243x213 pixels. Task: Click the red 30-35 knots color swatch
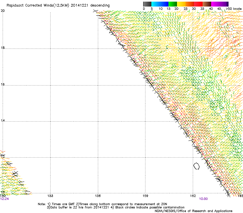(198, 4)
